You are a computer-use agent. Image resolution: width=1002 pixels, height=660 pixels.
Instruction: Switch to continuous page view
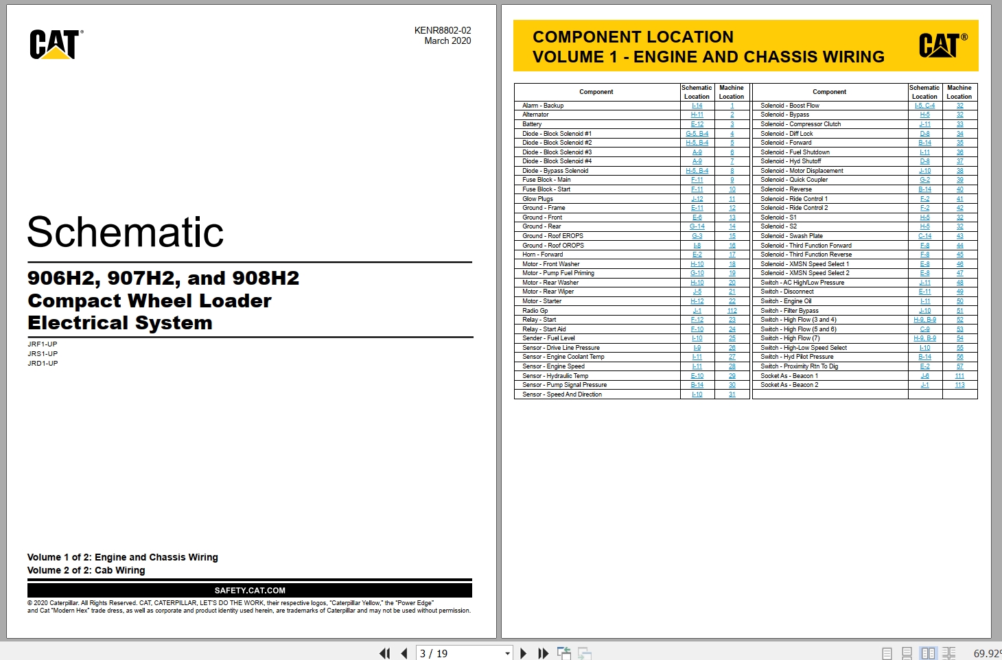coord(907,654)
